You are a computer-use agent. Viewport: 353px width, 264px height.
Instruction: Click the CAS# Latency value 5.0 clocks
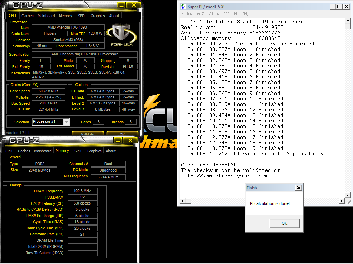pyautogui.click(x=82, y=203)
